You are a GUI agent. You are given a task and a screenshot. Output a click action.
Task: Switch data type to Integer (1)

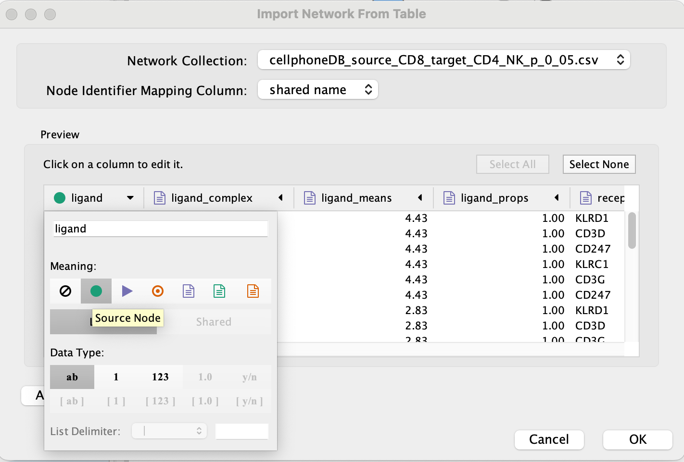[x=116, y=377]
